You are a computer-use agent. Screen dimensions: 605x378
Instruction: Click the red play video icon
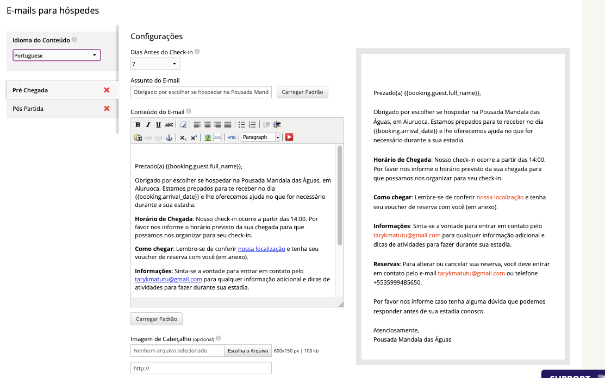289,137
